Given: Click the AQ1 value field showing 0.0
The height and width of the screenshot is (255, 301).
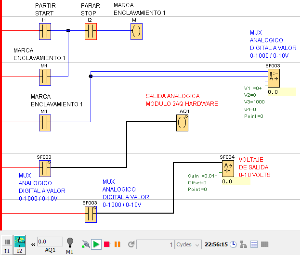Looking at the screenshot, I should [50, 242].
